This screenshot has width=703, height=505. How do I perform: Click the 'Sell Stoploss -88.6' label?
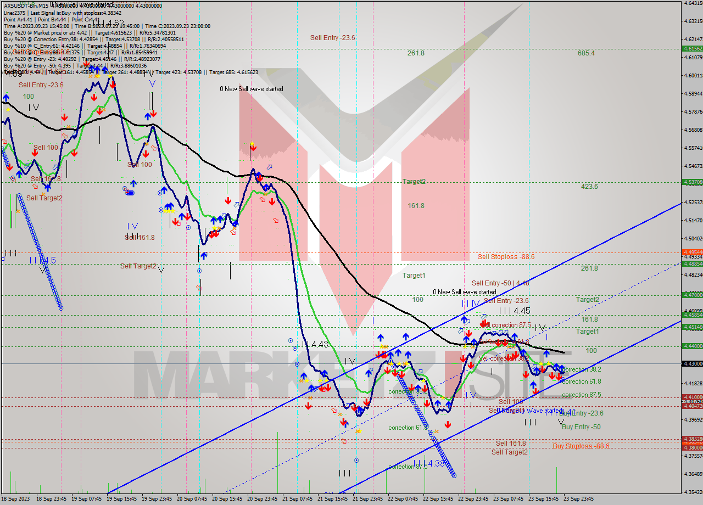point(506,256)
